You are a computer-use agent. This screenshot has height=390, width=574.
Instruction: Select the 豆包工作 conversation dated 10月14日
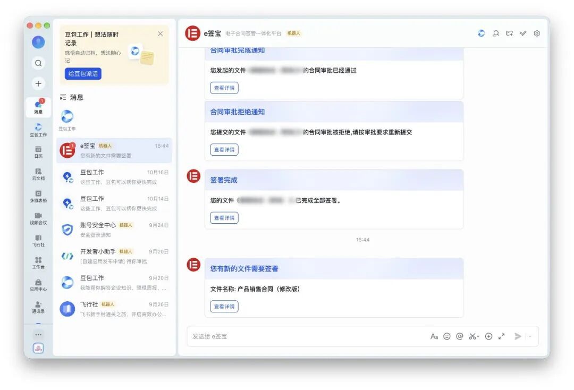click(114, 203)
